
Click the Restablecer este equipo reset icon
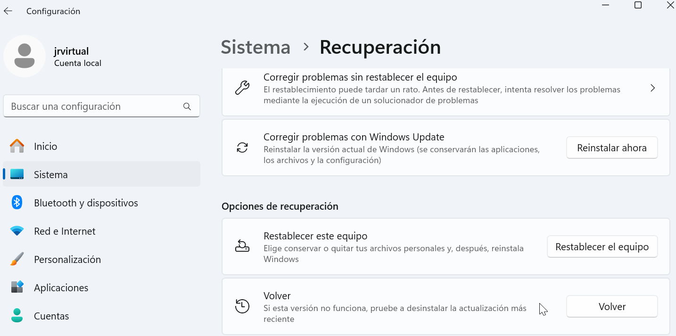242,246
